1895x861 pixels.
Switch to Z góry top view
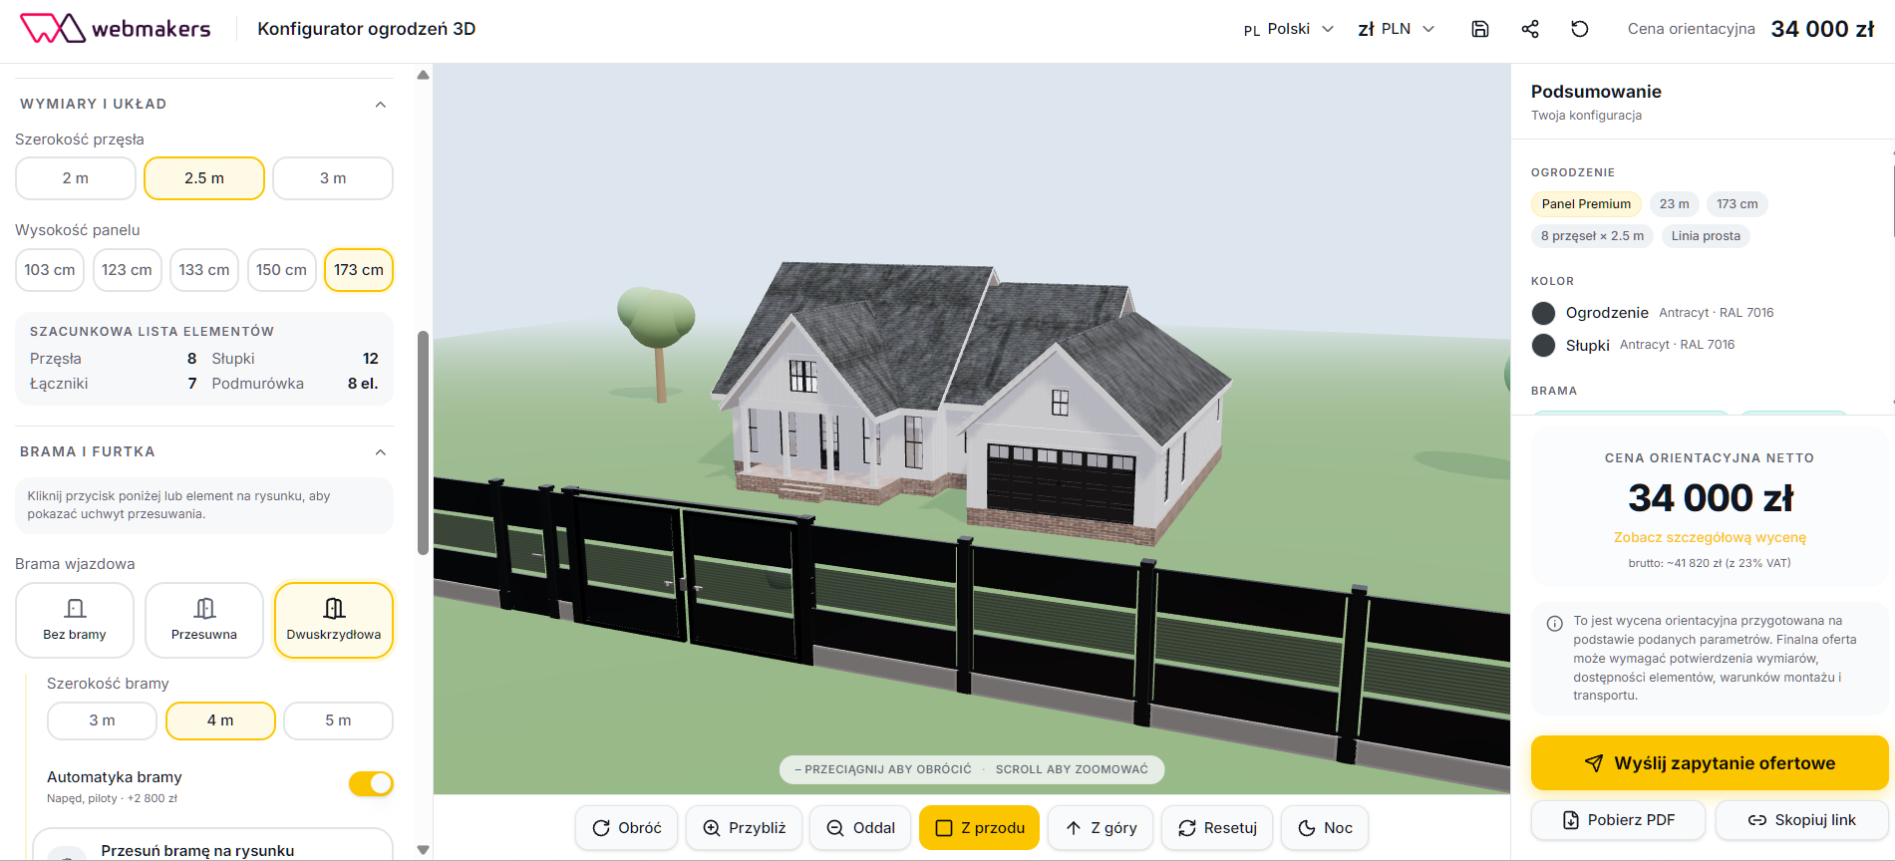(1101, 828)
